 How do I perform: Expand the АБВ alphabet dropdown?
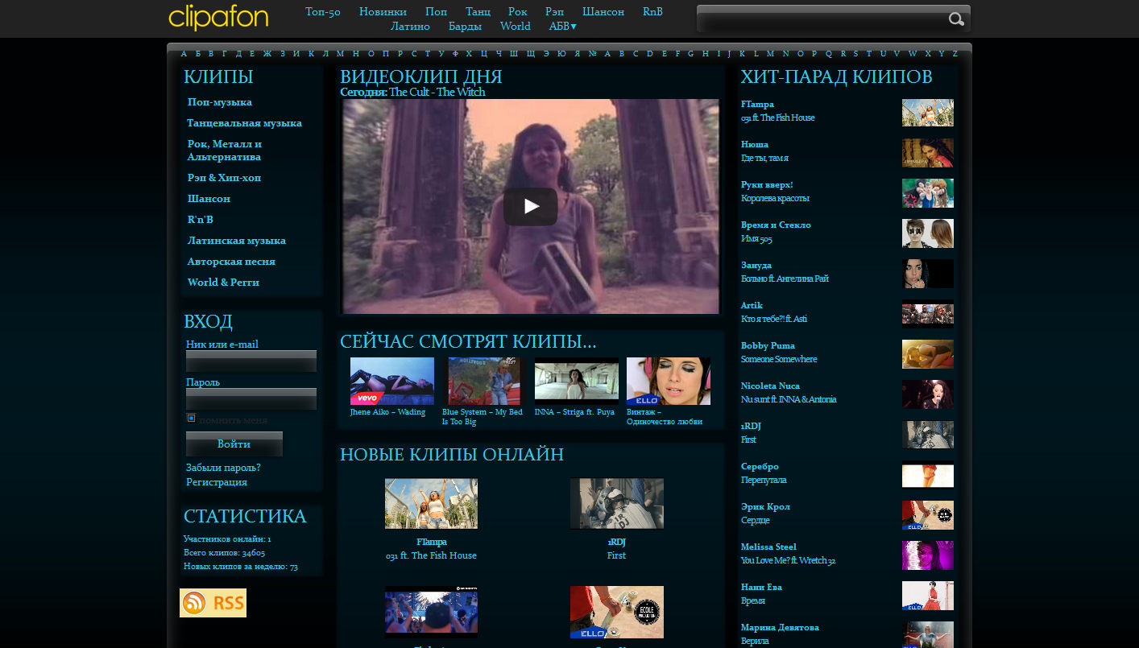562,26
